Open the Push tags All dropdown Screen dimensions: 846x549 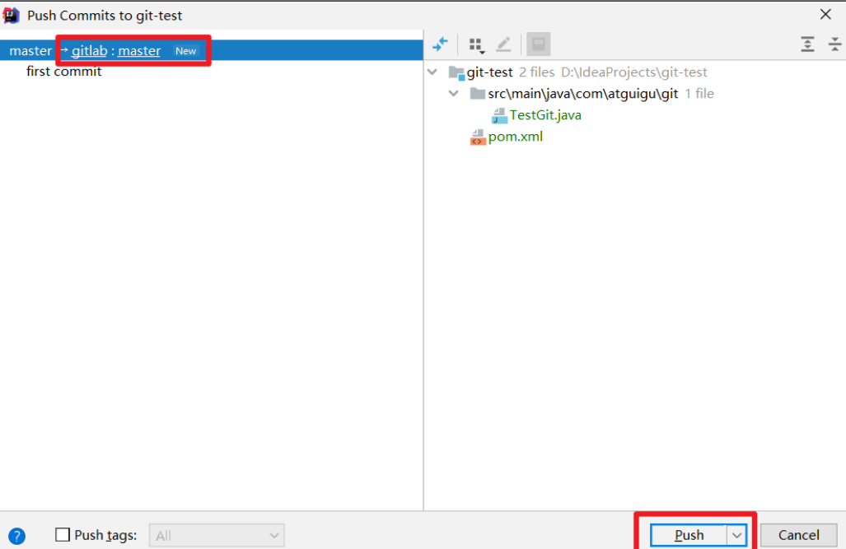tap(217, 536)
